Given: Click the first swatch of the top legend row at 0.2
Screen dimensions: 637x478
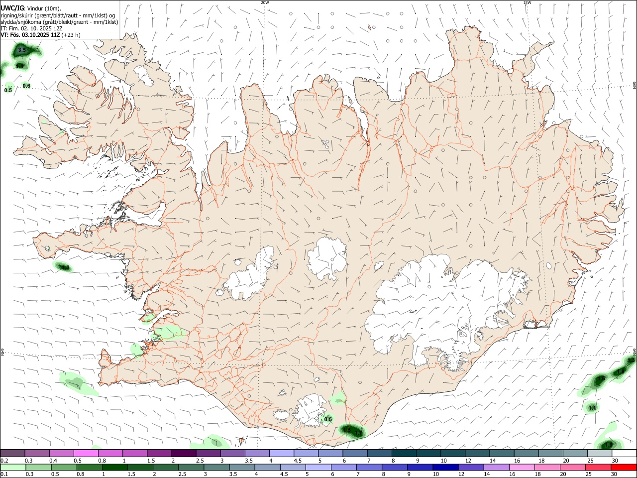Looking at the screenshot, I should click(x=13, y=453).
